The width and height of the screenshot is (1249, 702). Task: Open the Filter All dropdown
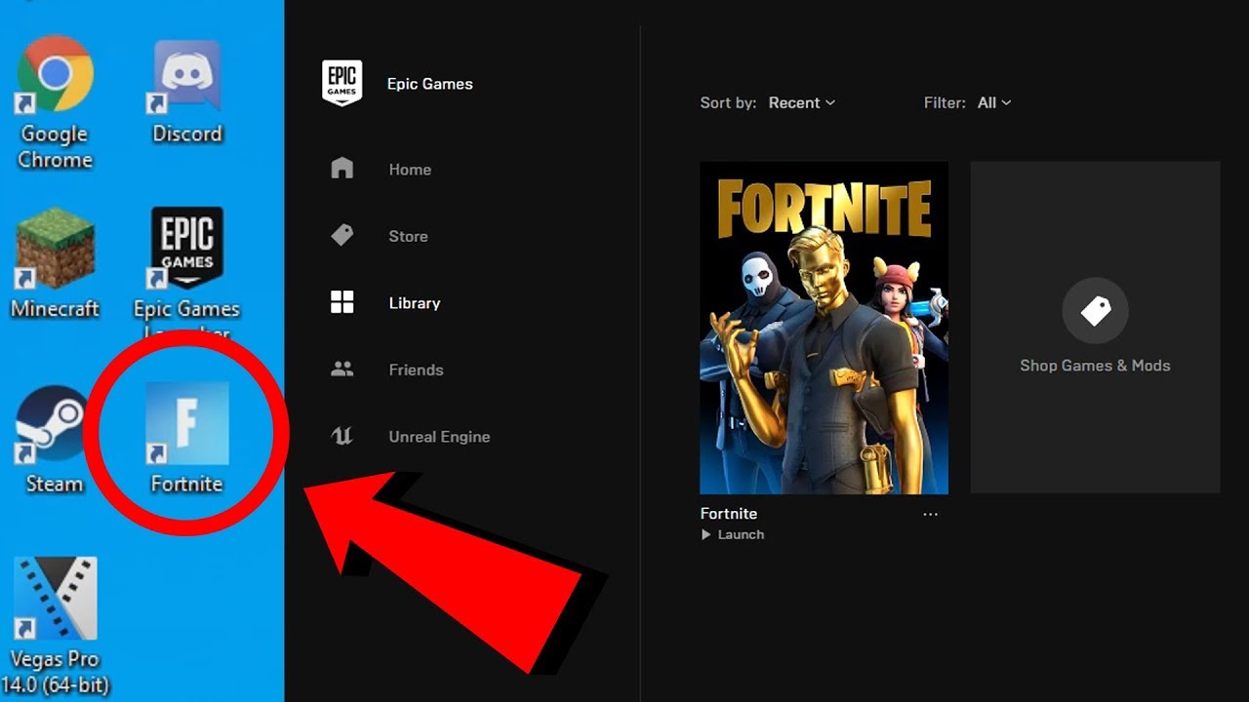coord(994,102)
